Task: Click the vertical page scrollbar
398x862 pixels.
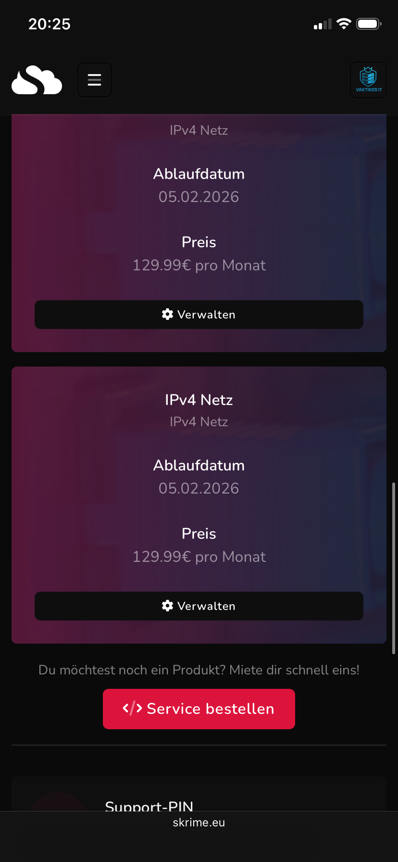Action: point(394,568)
